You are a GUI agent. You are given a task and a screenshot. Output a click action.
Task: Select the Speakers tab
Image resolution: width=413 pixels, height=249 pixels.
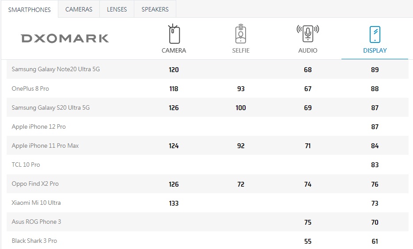point(155,9)
